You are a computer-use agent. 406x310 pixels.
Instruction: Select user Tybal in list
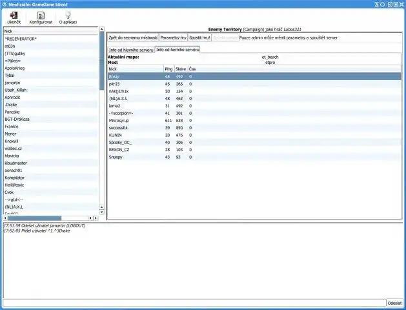51,76
